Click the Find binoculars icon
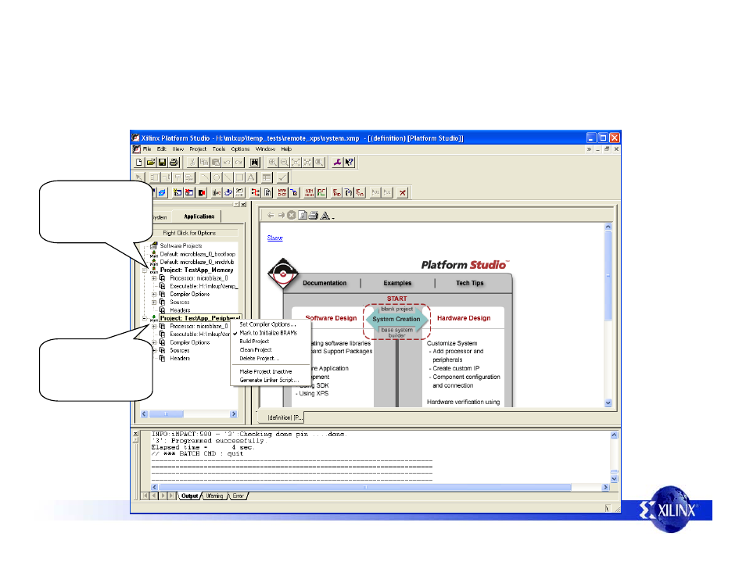 click(255, 163)
